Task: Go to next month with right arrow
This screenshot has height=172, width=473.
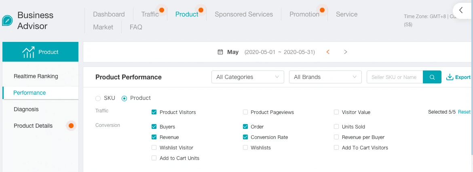Action: (x=345, y=52)
